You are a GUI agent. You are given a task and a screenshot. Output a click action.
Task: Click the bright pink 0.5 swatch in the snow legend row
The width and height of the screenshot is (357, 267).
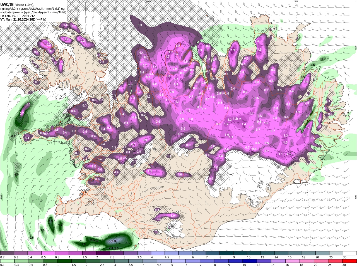[x=48, y=253]
